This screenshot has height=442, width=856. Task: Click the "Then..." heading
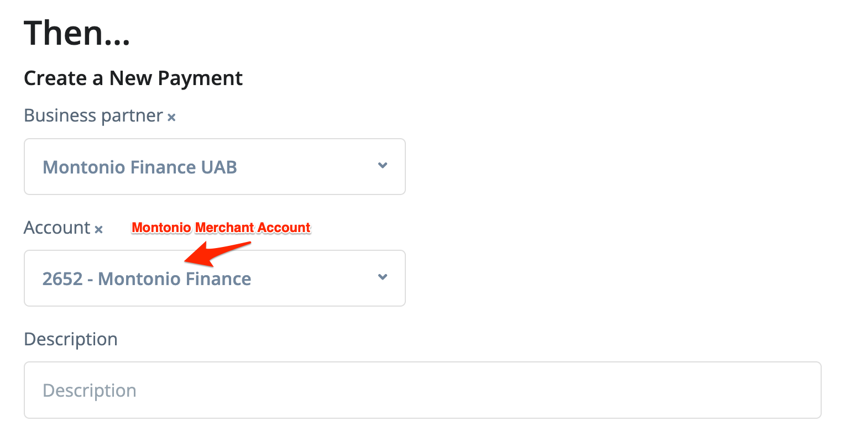[x=77, y=33]
